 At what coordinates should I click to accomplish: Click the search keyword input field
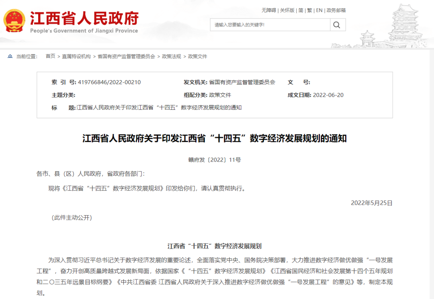(270, 25)
